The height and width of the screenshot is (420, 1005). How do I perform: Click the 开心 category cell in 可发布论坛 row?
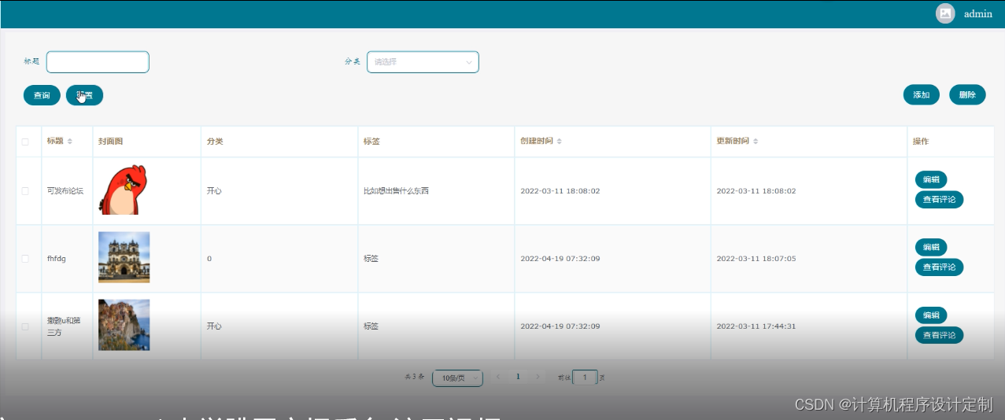pyautogui.click(x=214, y=191)
